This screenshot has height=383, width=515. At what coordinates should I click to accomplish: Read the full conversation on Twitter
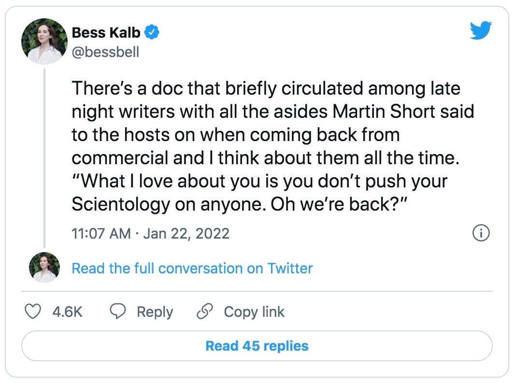pos(192,268)
